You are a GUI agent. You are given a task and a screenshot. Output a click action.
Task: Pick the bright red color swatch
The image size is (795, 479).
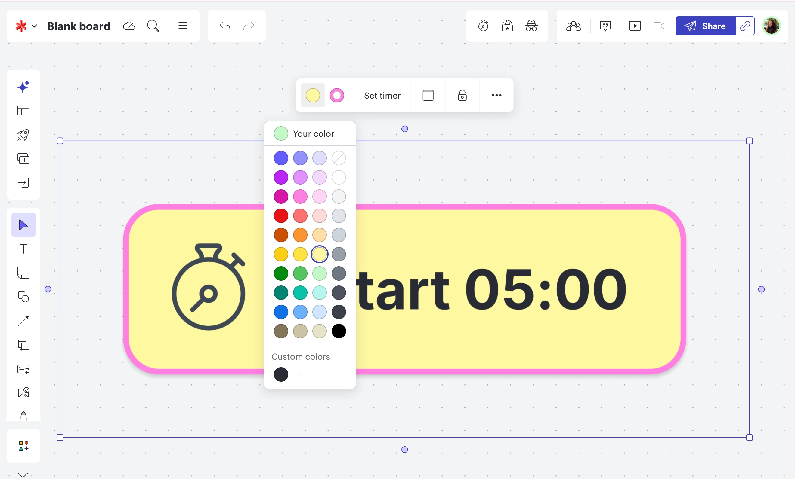pos(281,216)
